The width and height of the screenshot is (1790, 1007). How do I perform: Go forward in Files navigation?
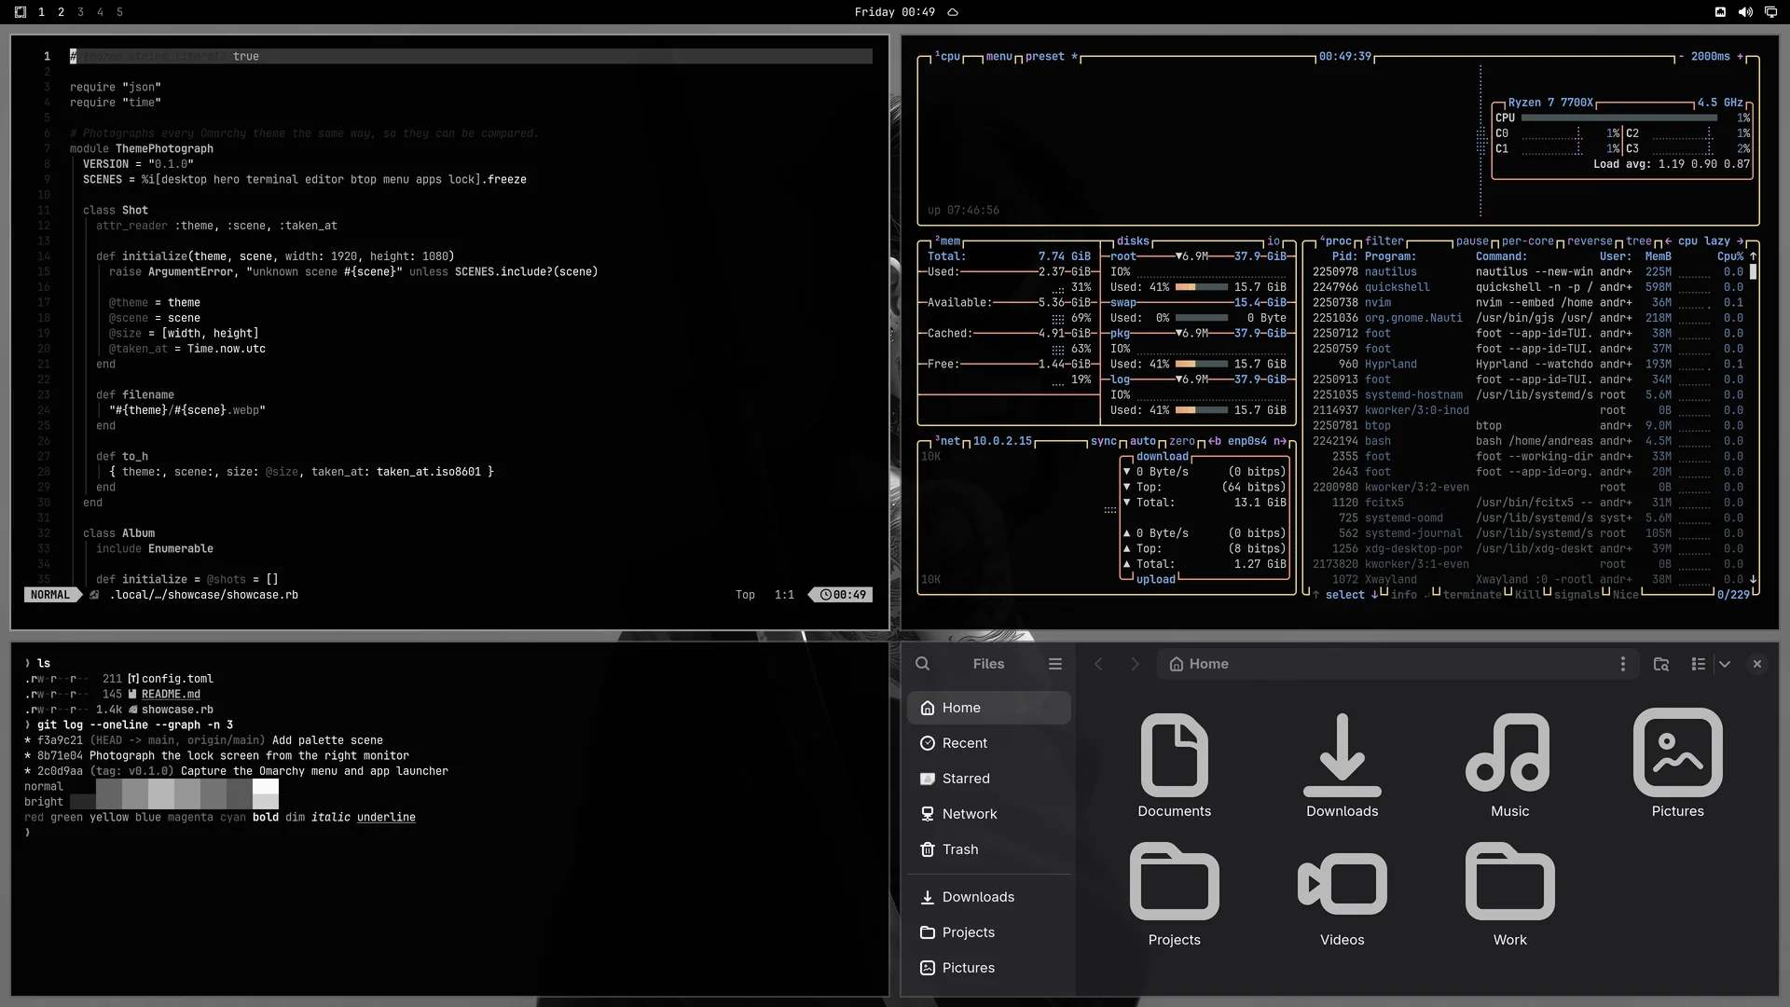pos(1135,664)
